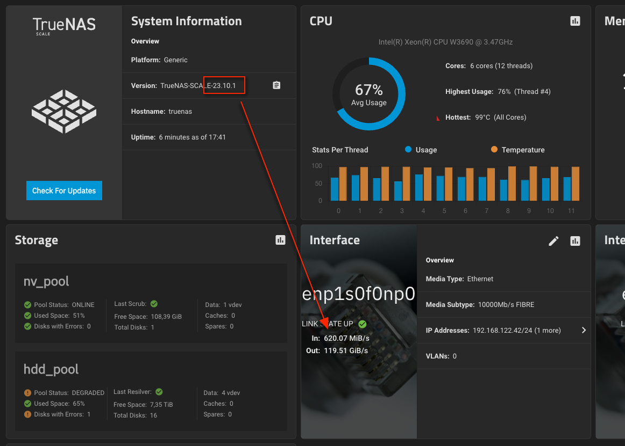Click the Intel Xeon CPU W3690 model text
The image size is (625, 446).
[445, 42]
